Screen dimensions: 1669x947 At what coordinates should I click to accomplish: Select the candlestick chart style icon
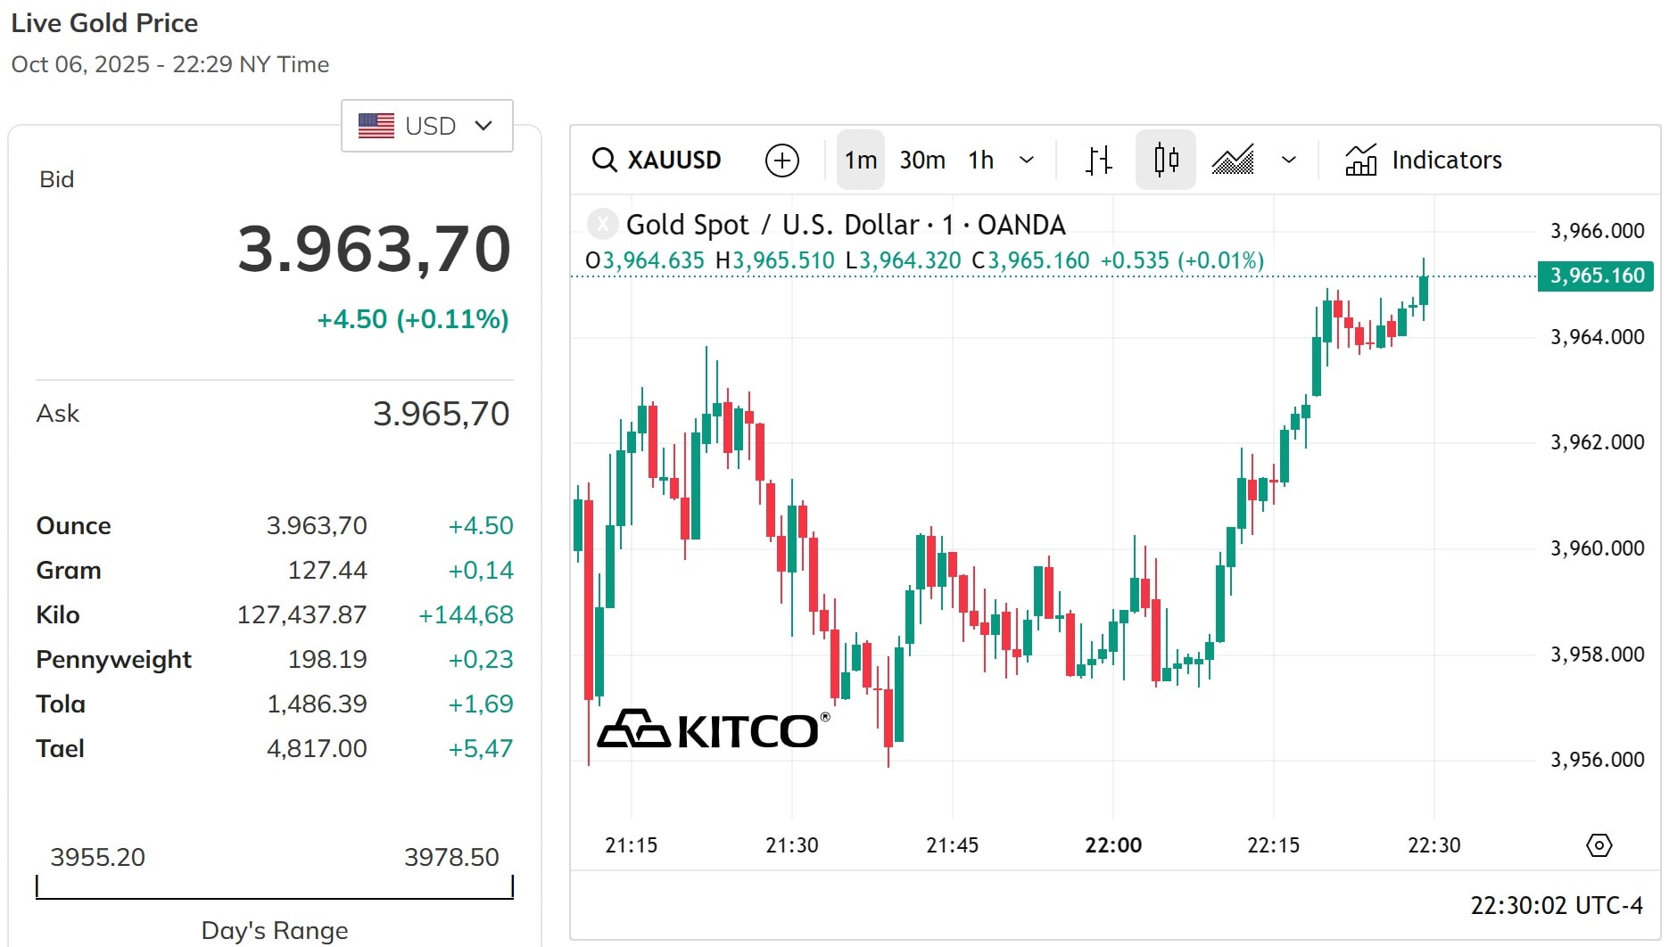[1166, 161]
